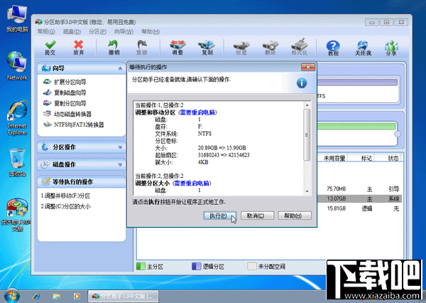Screen dimensions: 426x303
Task: Select the partition row with 13.07GB
Action: point(359,198)
